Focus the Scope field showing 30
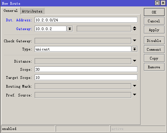Viewport: 167px width, 133px height. point(86,69)
